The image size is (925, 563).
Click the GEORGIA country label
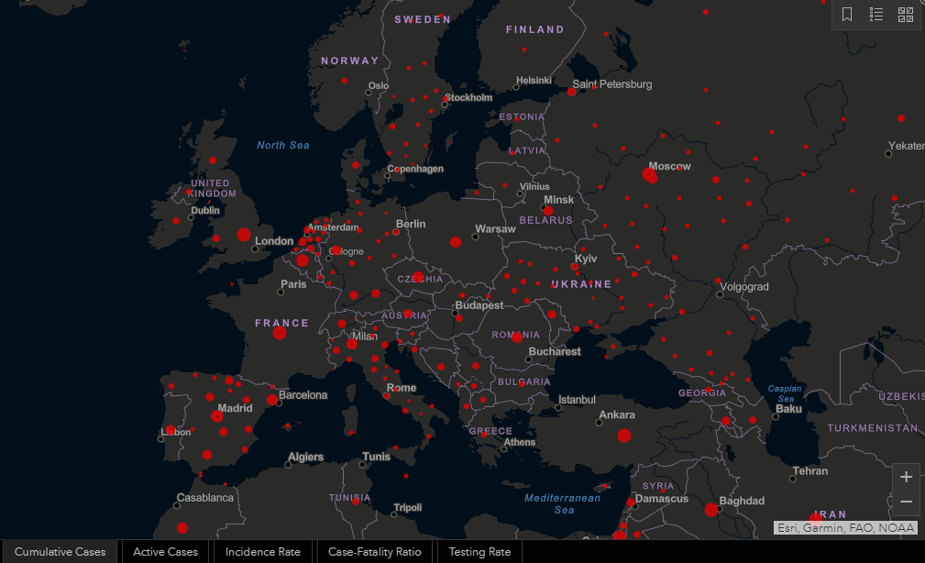[702, 393]
